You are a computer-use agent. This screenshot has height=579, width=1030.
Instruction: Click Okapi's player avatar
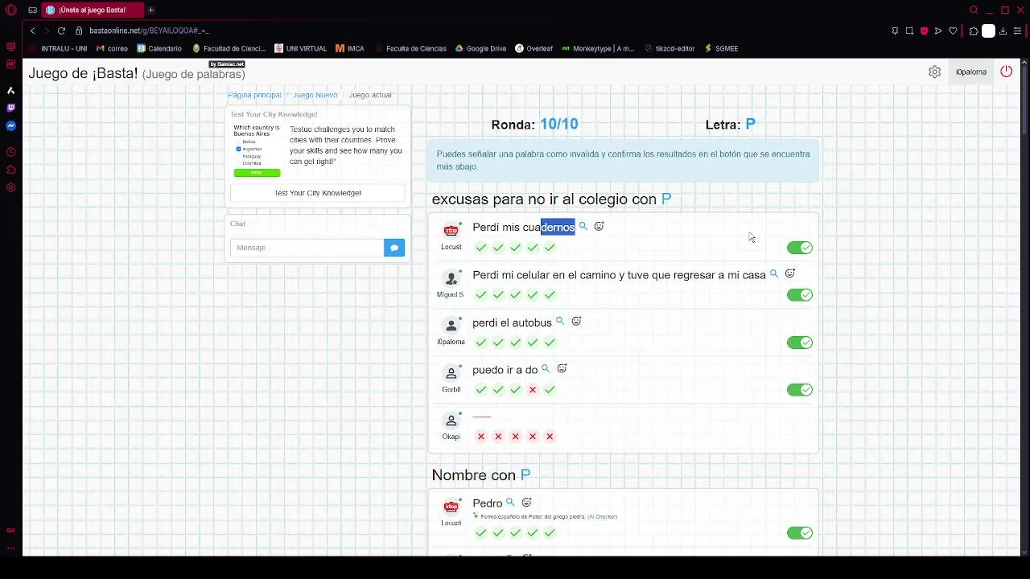(x=451, y=421)
